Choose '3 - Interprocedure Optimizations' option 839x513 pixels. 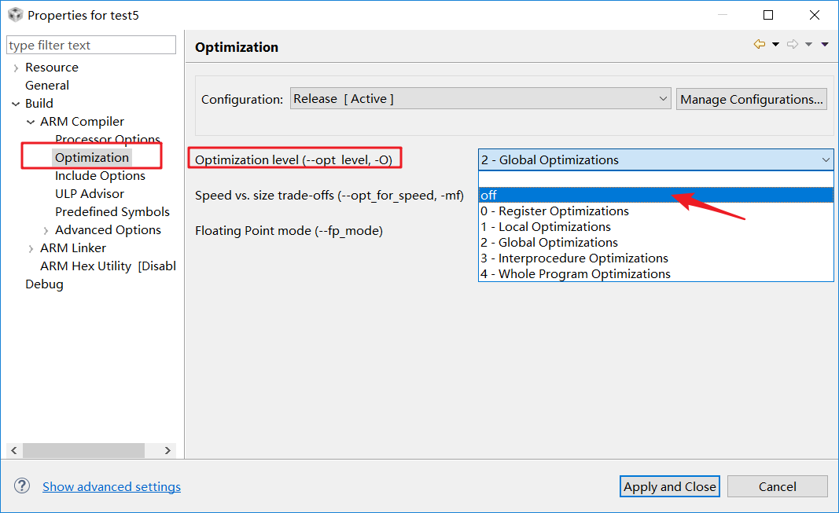pos(575,258)
